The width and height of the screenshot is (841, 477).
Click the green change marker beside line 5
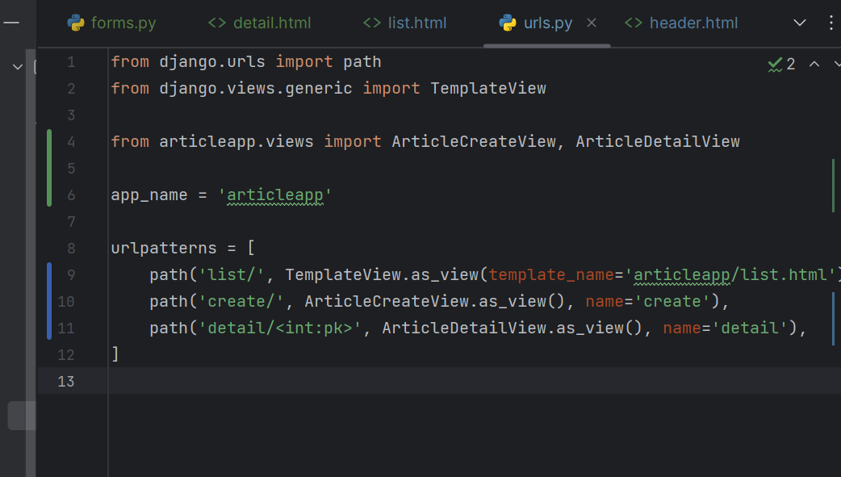click(x=49, y=169)
